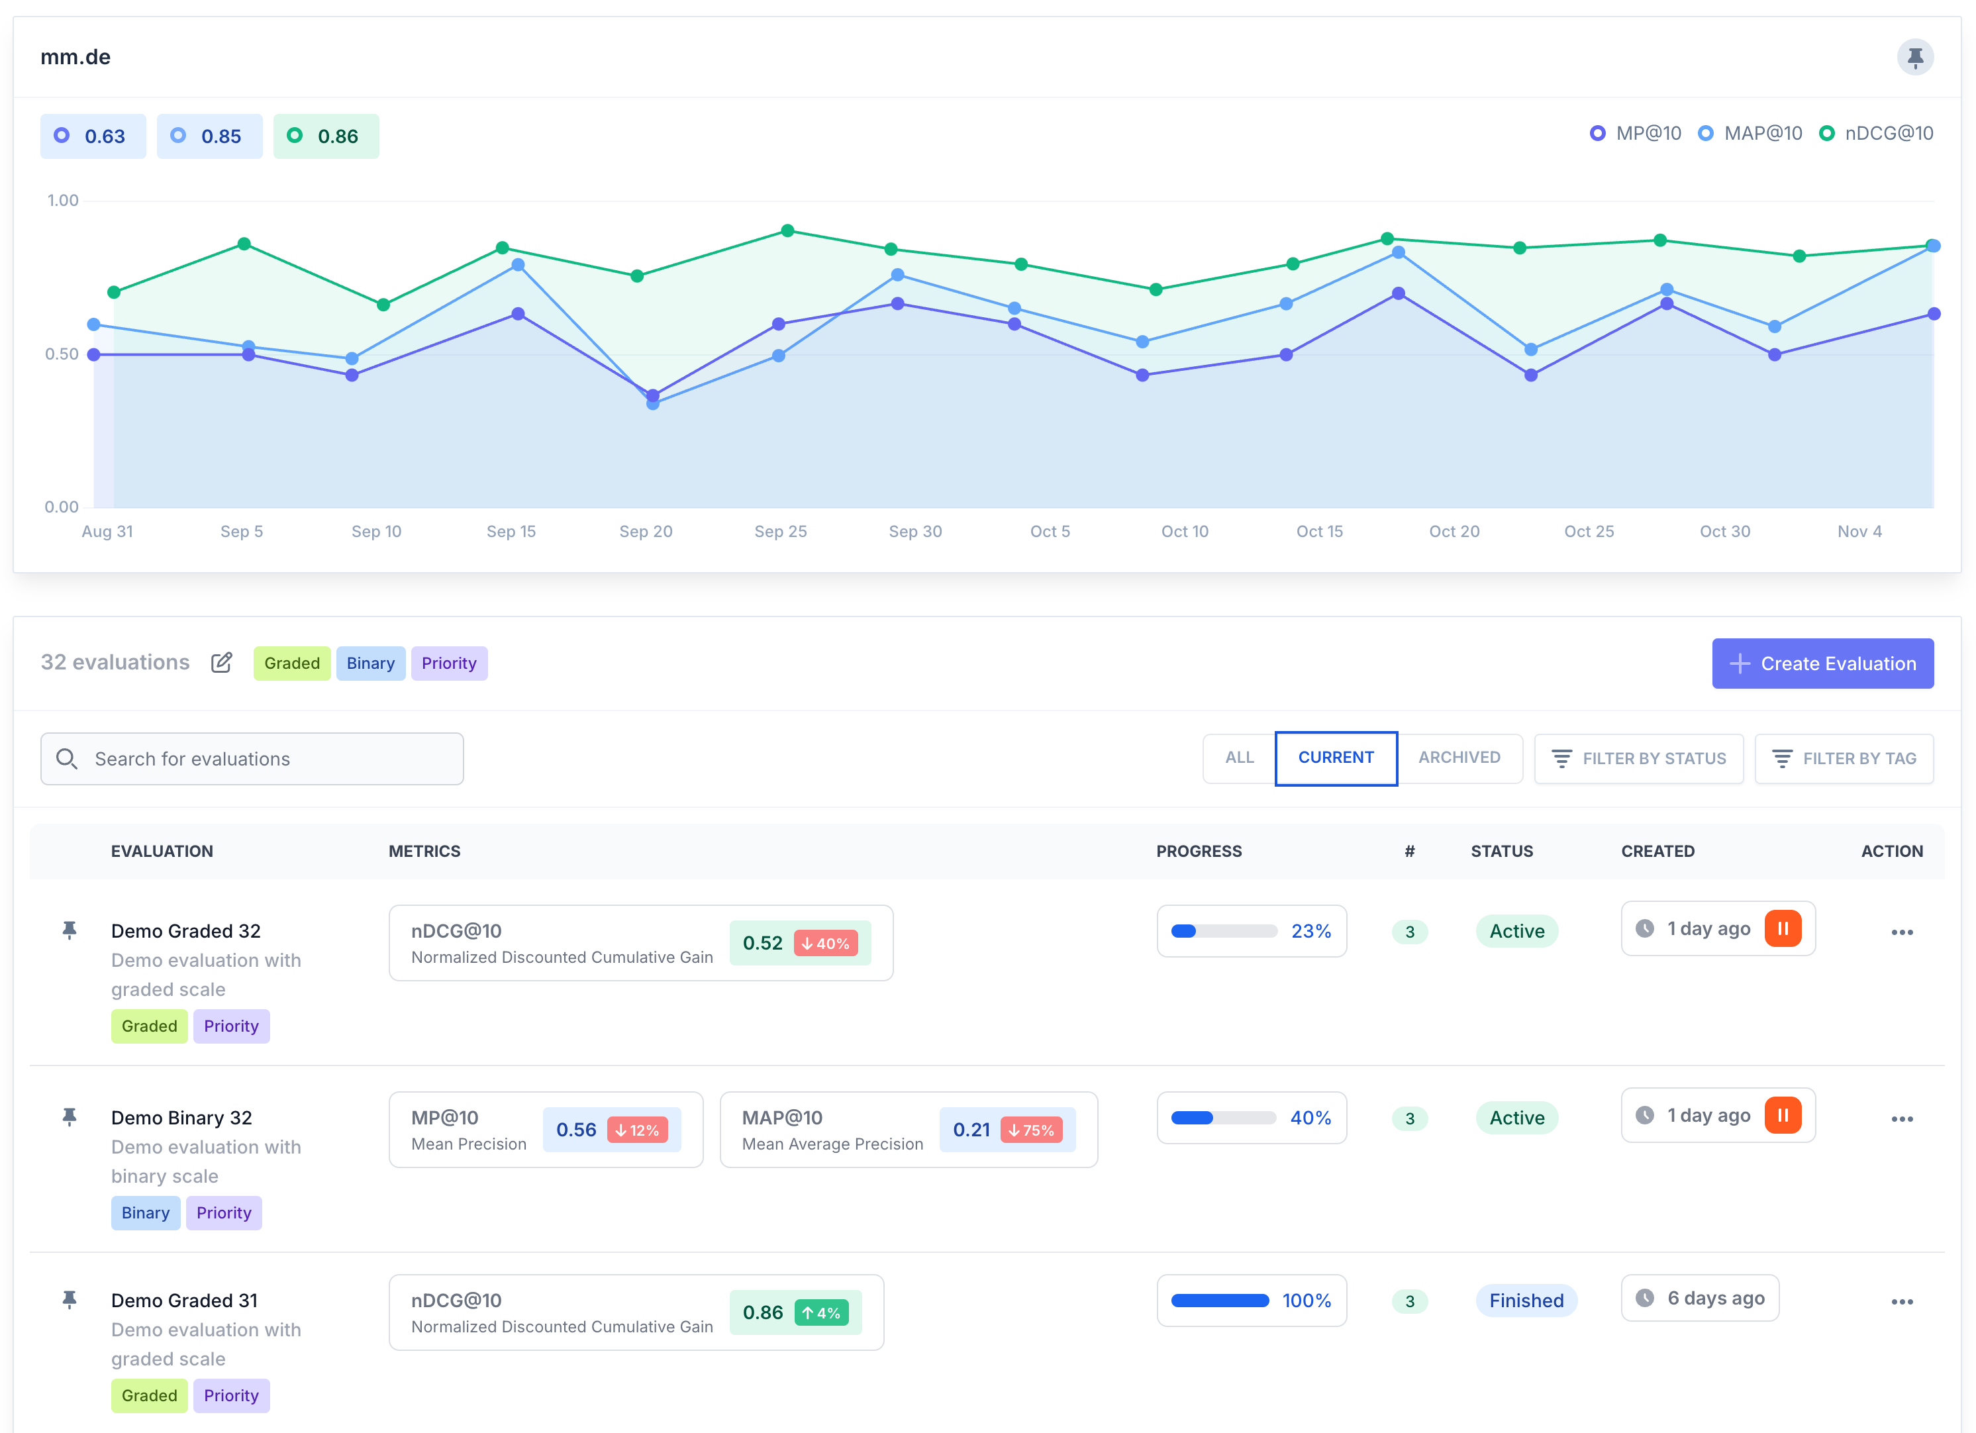
Task: Click the Nov 4 axis label
Action: click(1858, 531)
